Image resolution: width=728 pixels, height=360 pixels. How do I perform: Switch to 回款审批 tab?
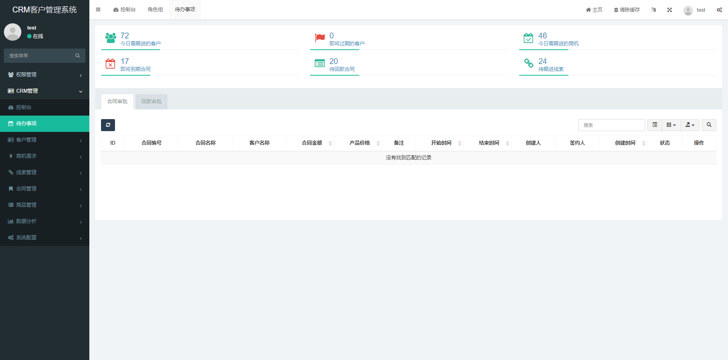[152, 102]
